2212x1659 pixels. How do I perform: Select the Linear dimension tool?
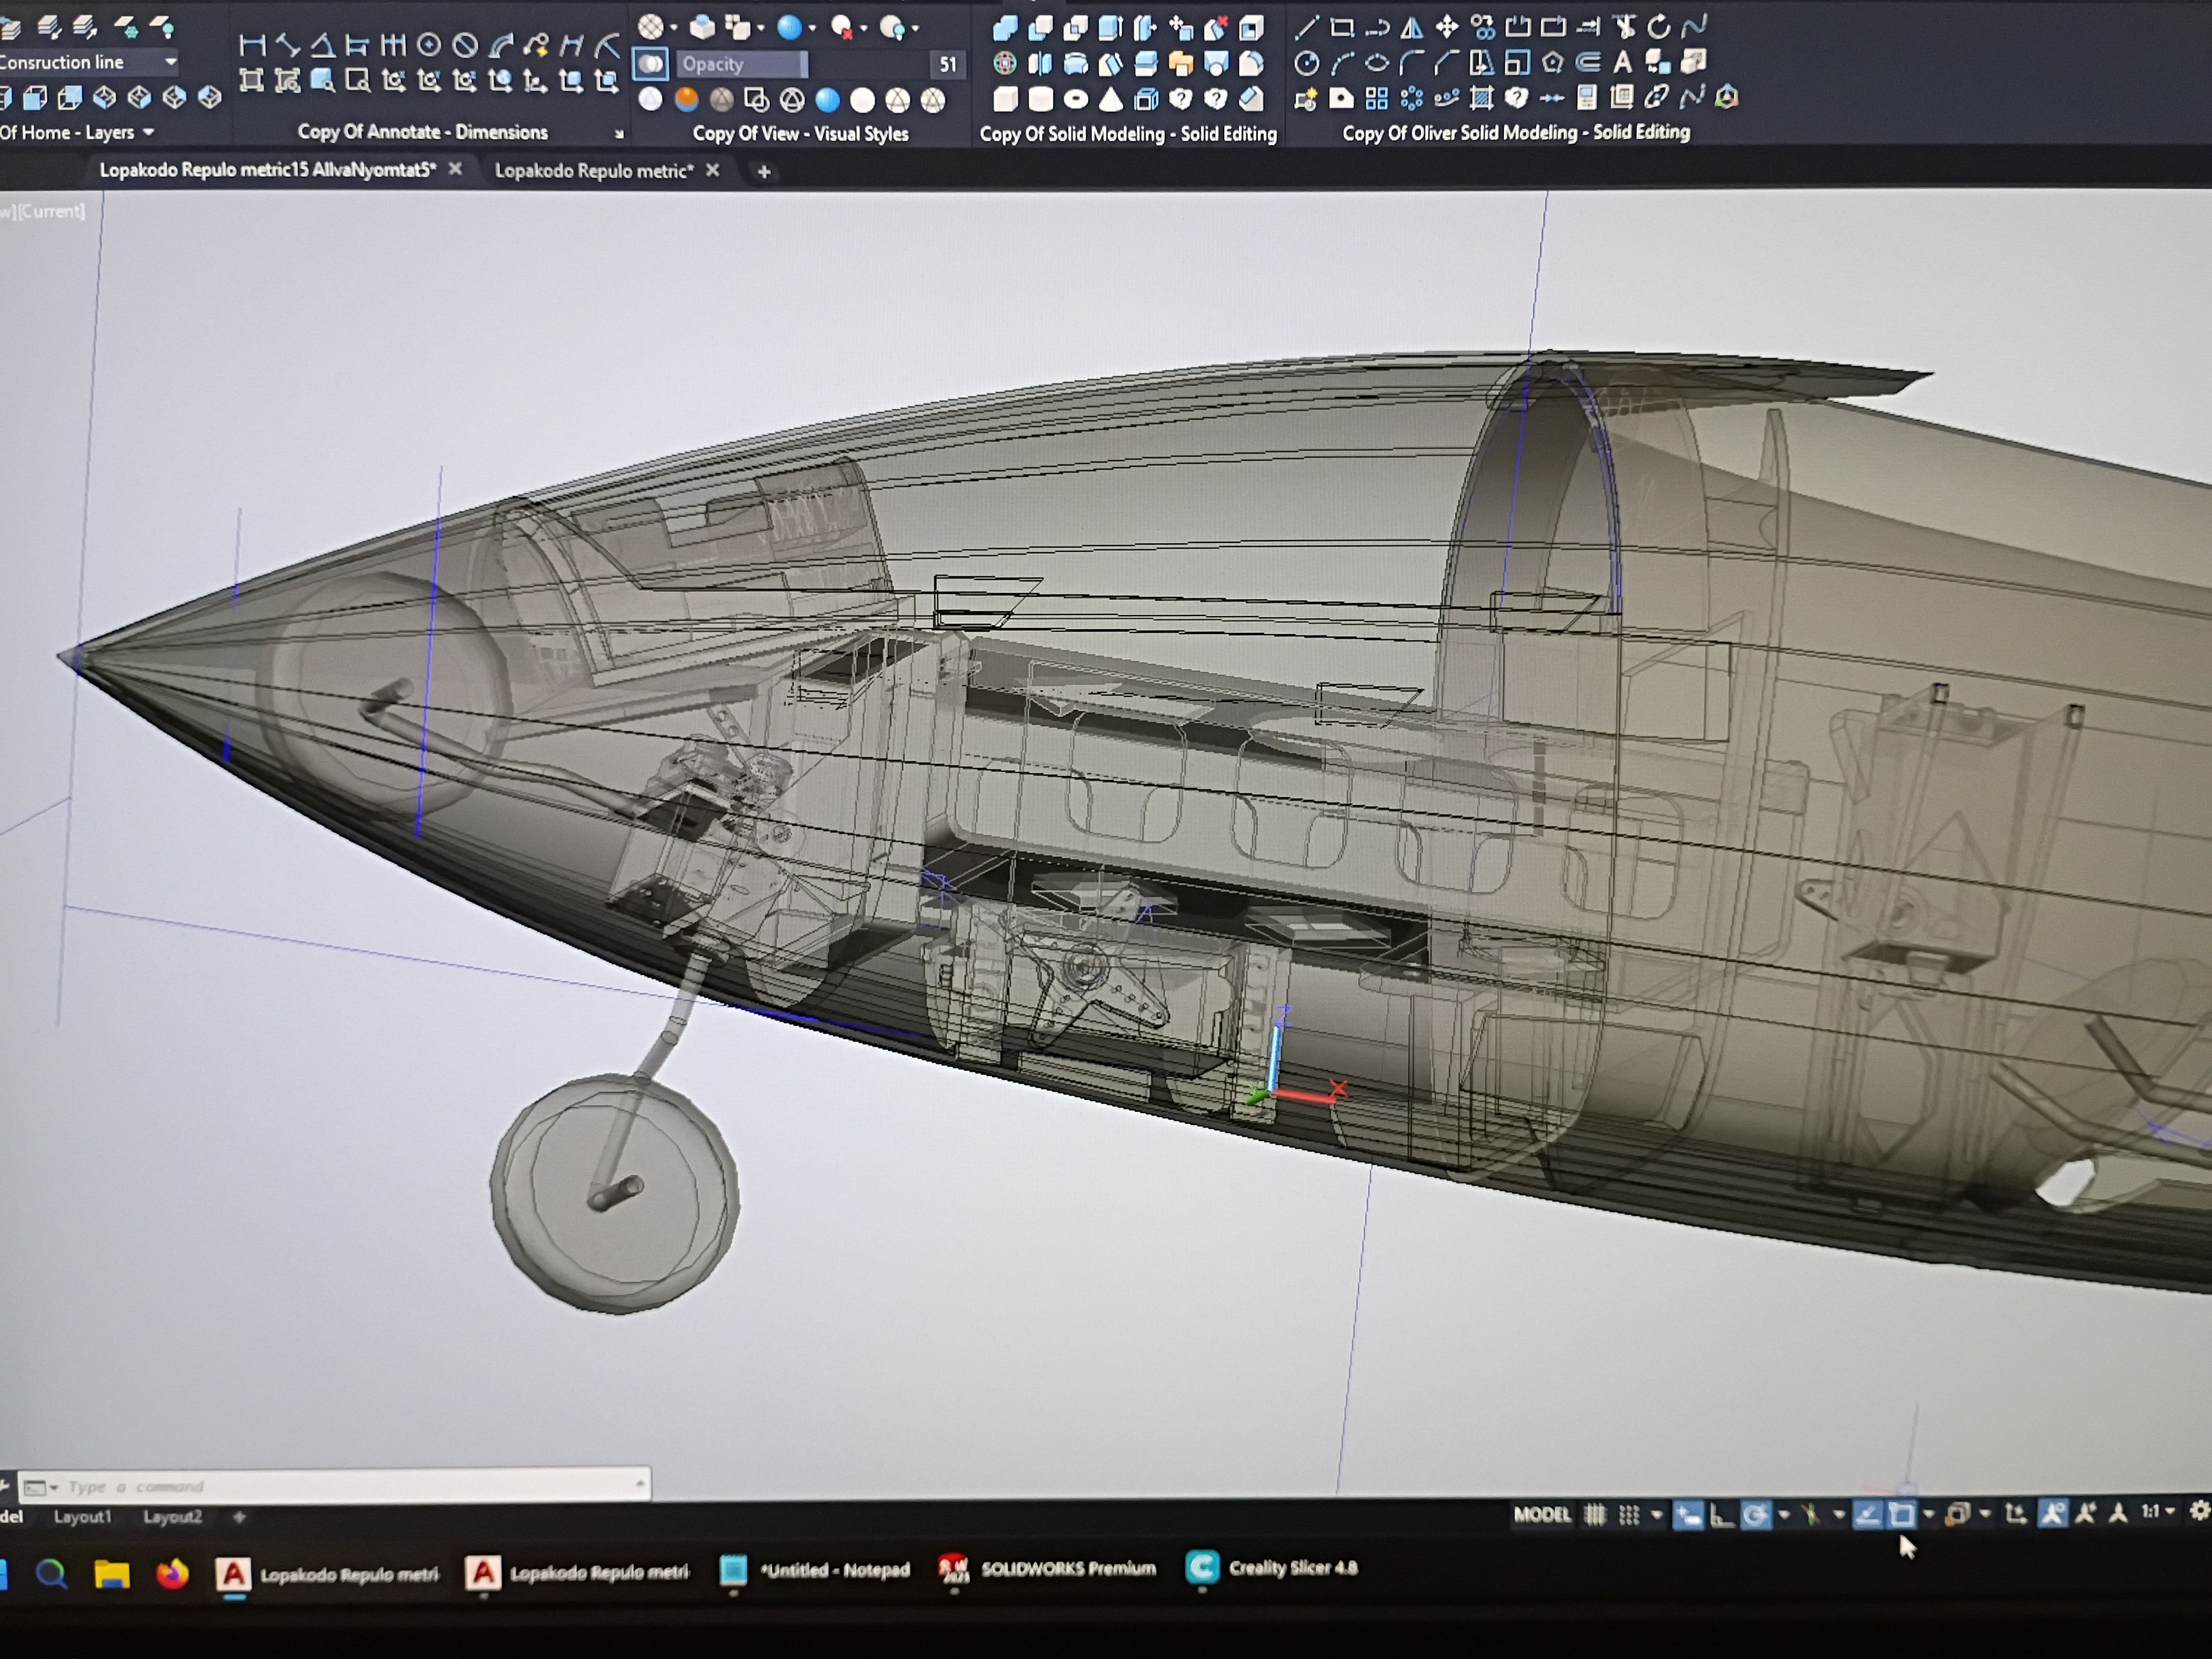pyautogui.click(x=252, y=45)
